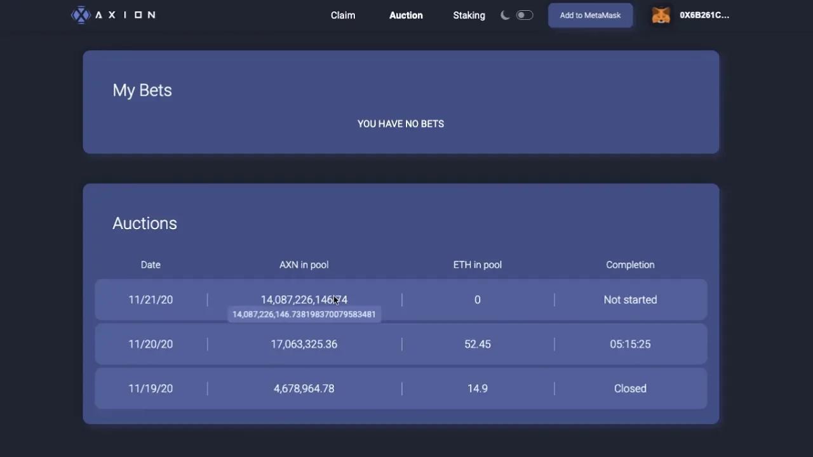
Task: Click the Add to MetaMask button
Action: pos(589,15)
